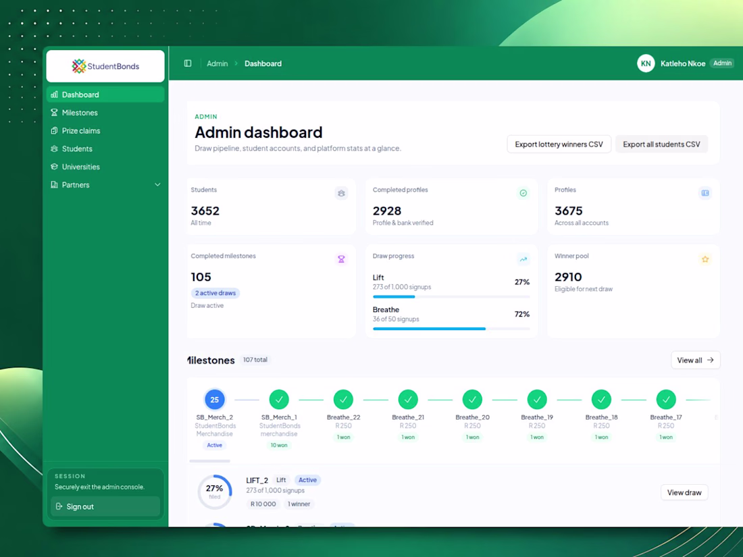
Task: Click the 2 active draws badge
Action: point(215,293)
